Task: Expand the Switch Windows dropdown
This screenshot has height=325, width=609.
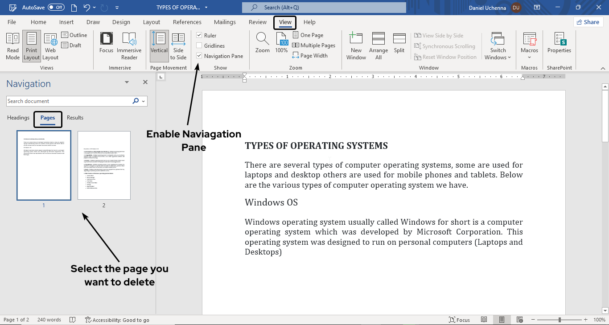Action: [498, 46]
